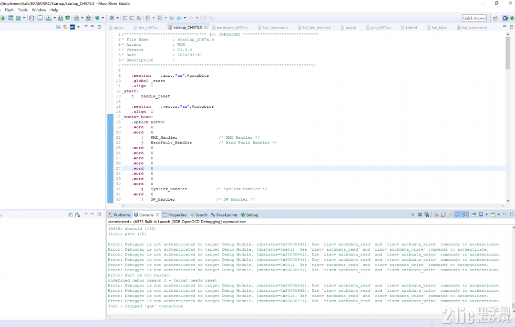The width and height of the screenshot is (515, 327).
Task: Click the terminal icon in main toolbar
Action: 31,18
